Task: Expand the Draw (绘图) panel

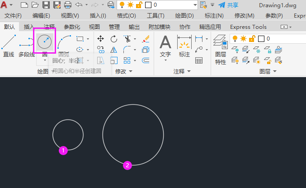Action: pos(45,71)
